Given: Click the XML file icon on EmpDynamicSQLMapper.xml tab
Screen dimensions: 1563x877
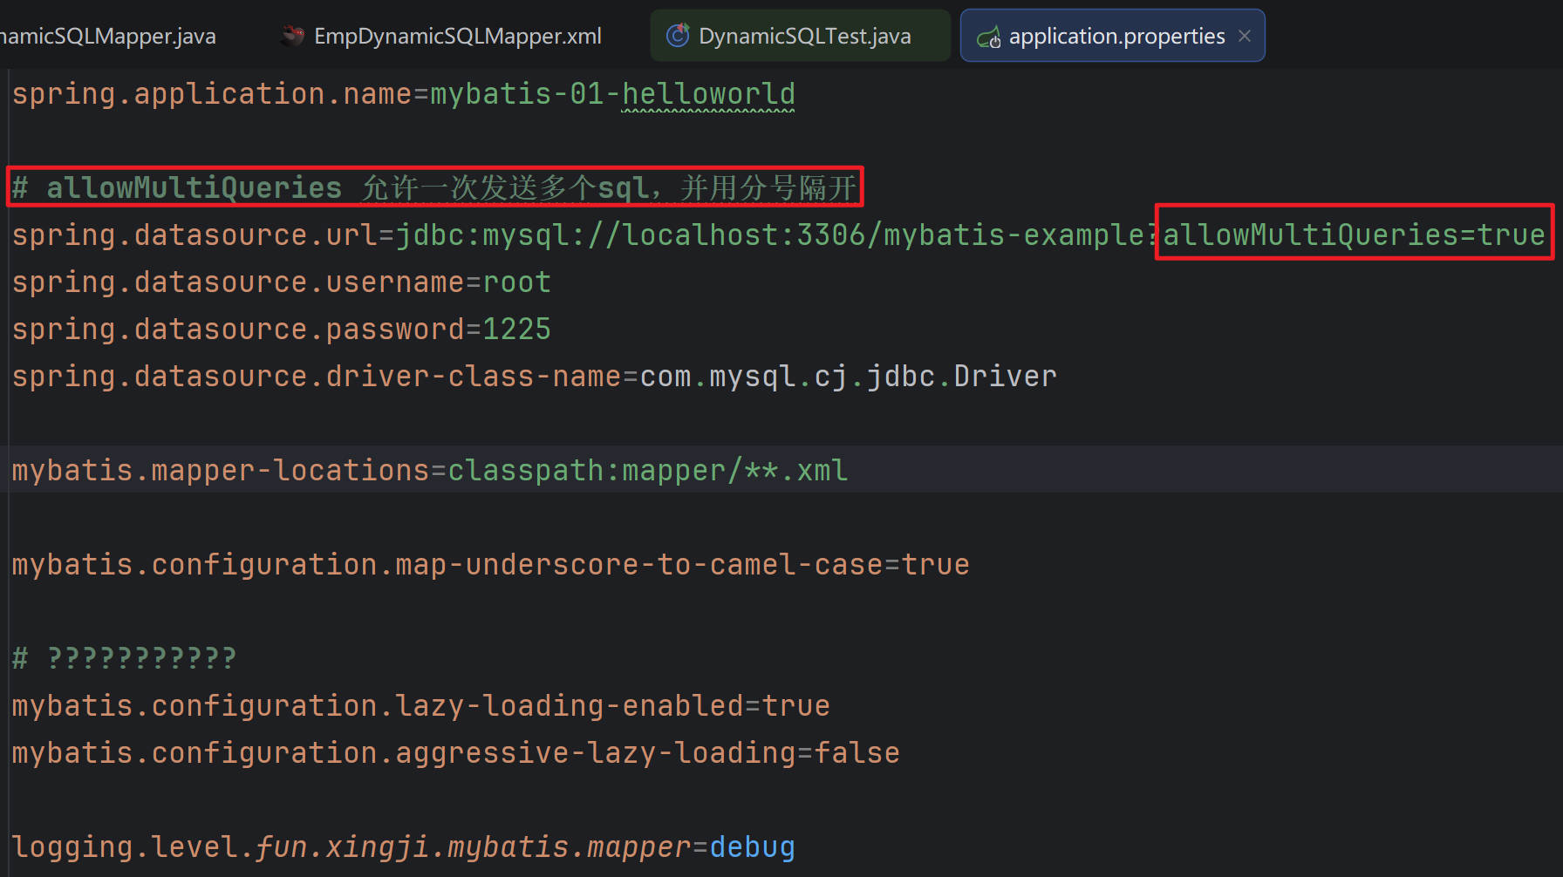Looking at the screenshot, I should pos(291,35).
